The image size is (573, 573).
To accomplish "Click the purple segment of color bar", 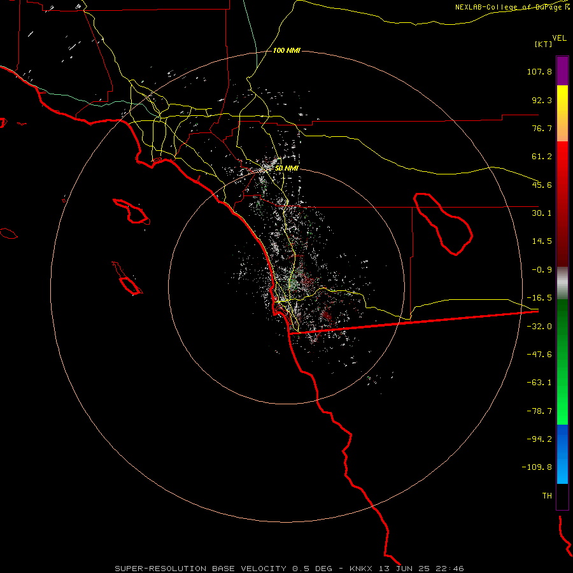I will (x=562, y=71).
